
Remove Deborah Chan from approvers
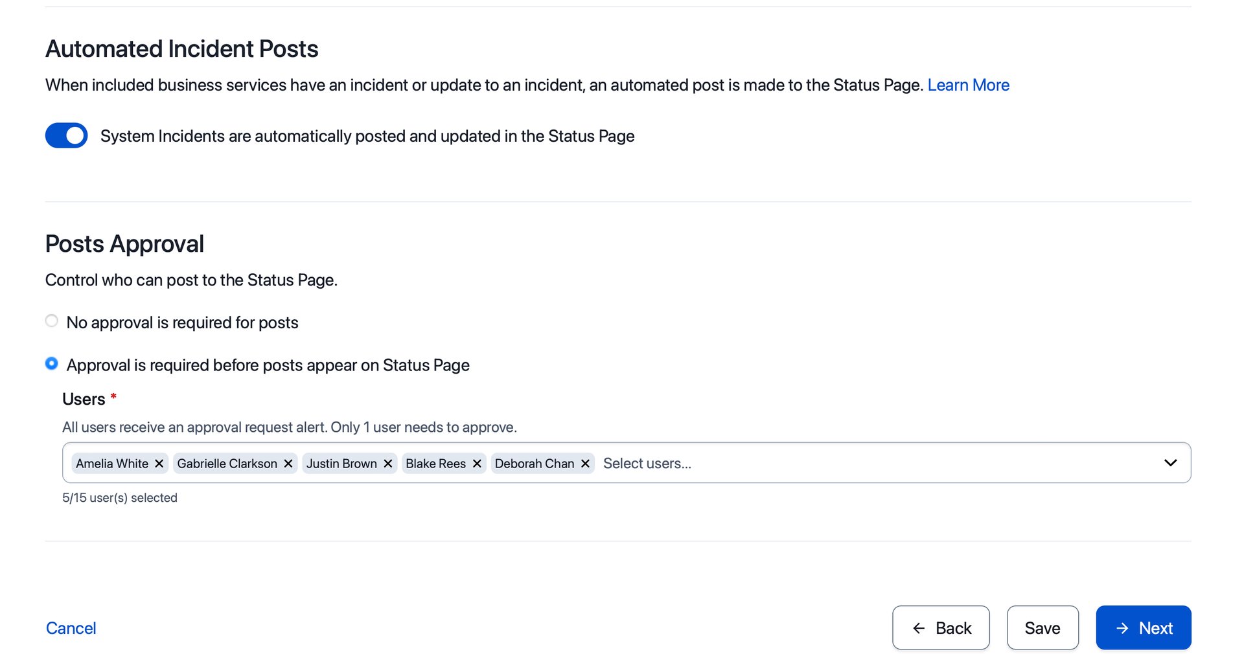[x=585, y=464]
